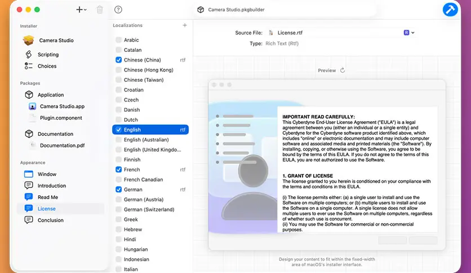The height and width of the screenshot is (273, 471).
Task: Click the trash delete icon
Action: coord(100,10)
